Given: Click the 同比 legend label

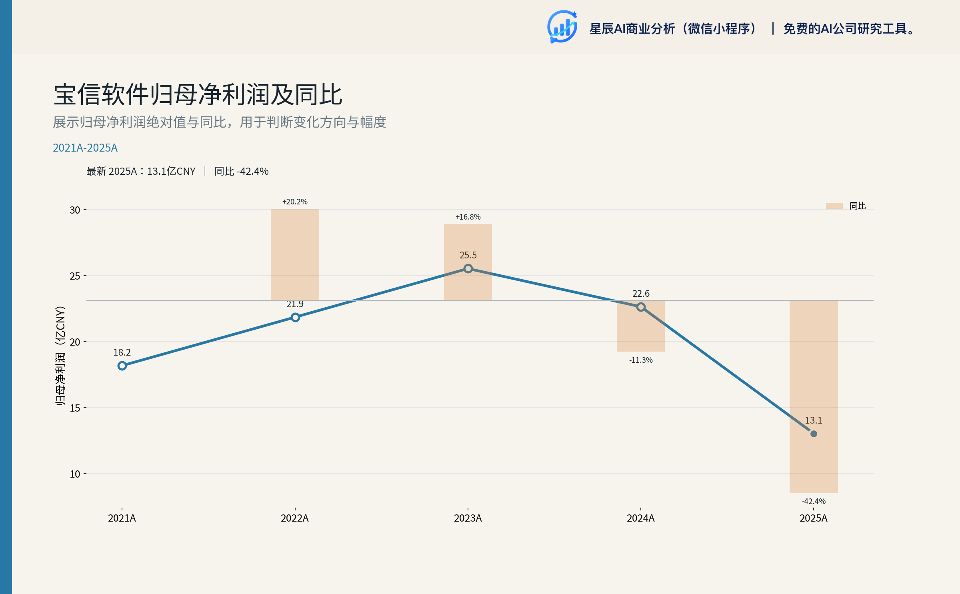Looking at the screenshot, I should click(x=858, y=206).
